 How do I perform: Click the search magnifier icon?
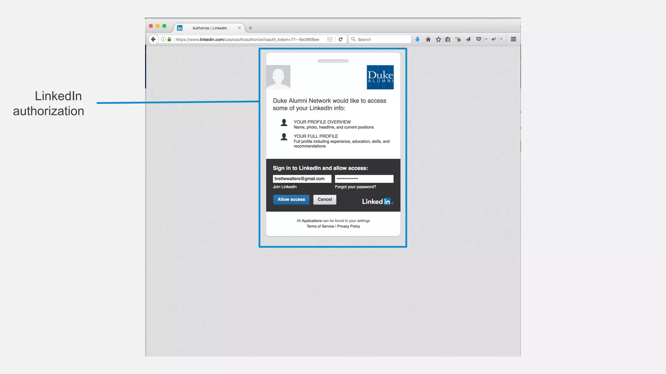tap(353, 39)
